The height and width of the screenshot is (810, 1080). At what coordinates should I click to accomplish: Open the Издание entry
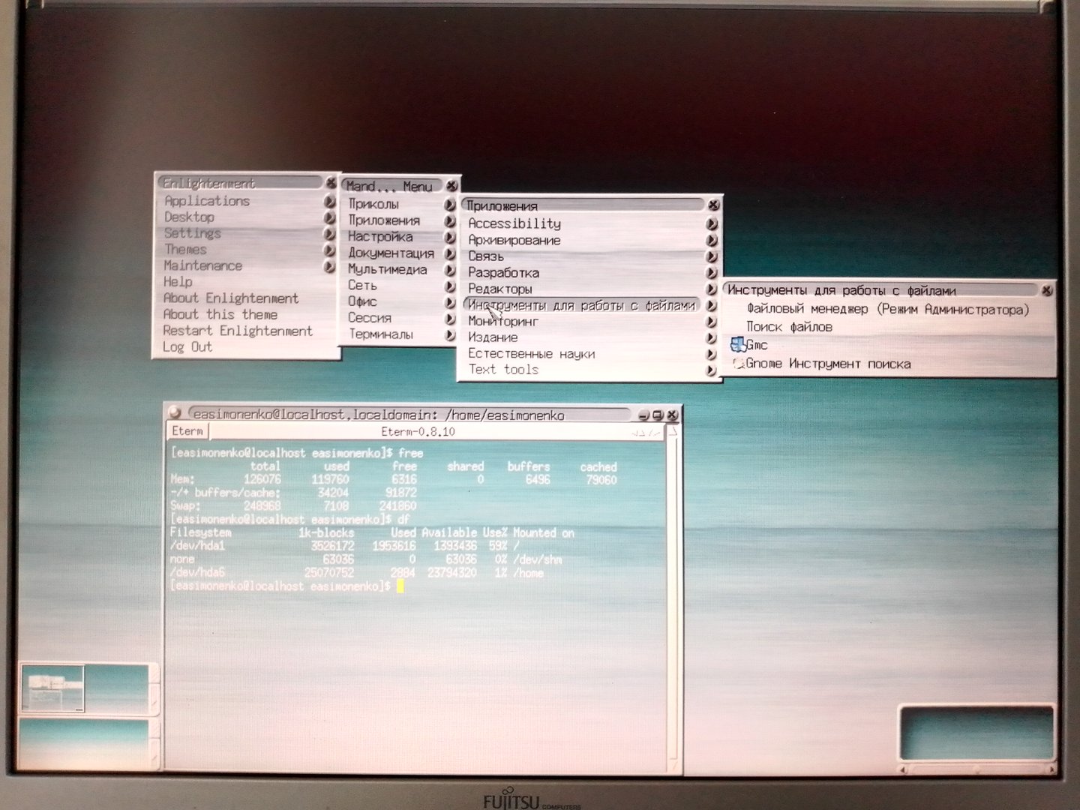click(x=493, y=337)
